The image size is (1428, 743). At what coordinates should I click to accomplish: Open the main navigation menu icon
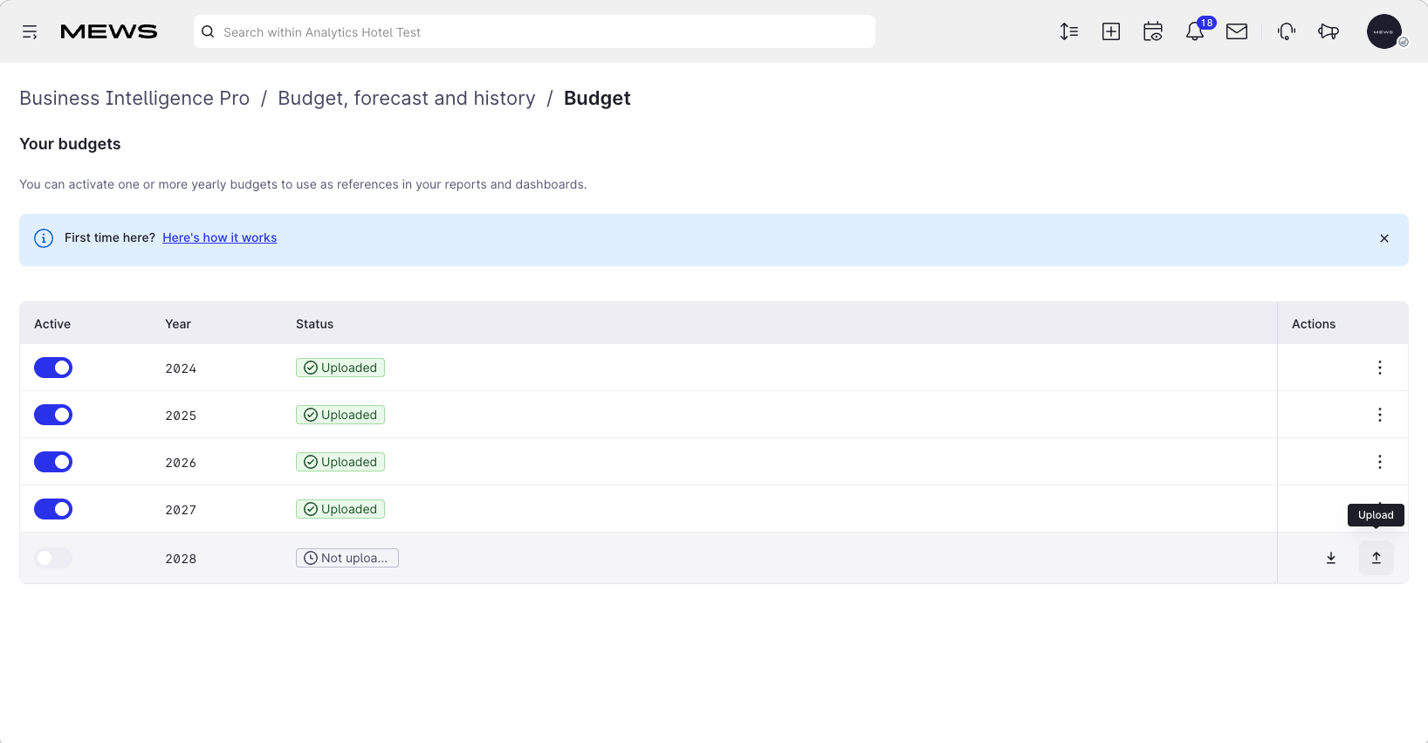[x=30, y=32]
